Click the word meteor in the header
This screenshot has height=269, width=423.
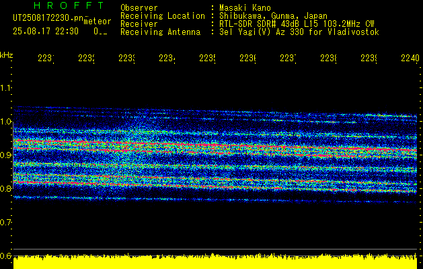point(98,22)
